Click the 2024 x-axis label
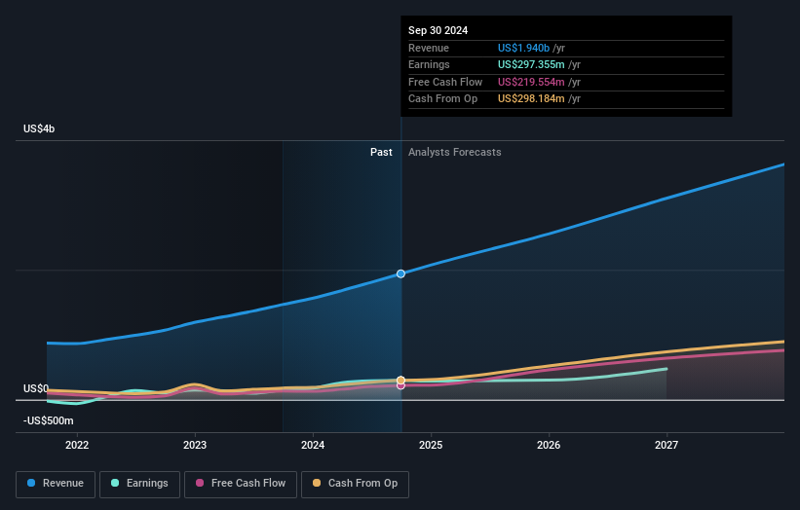Viewport: 800px width, 510px height. pos(313,445)
